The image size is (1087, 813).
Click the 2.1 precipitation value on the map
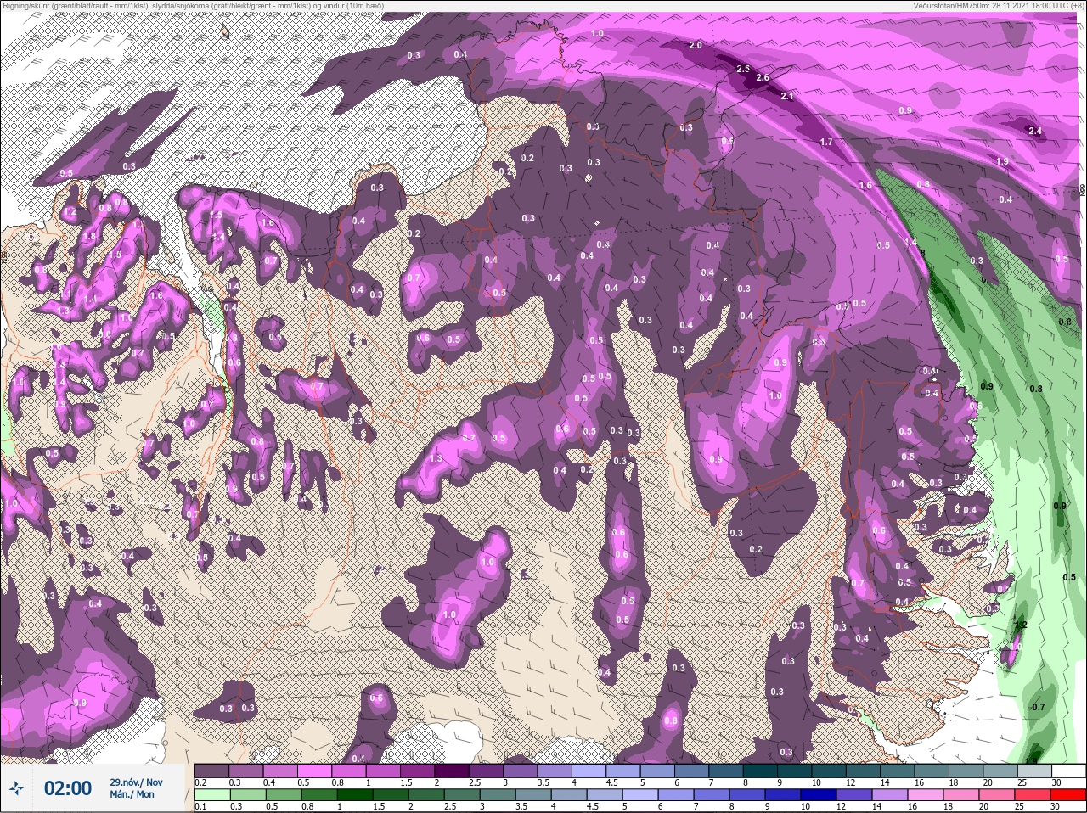[x=786, y=96]
